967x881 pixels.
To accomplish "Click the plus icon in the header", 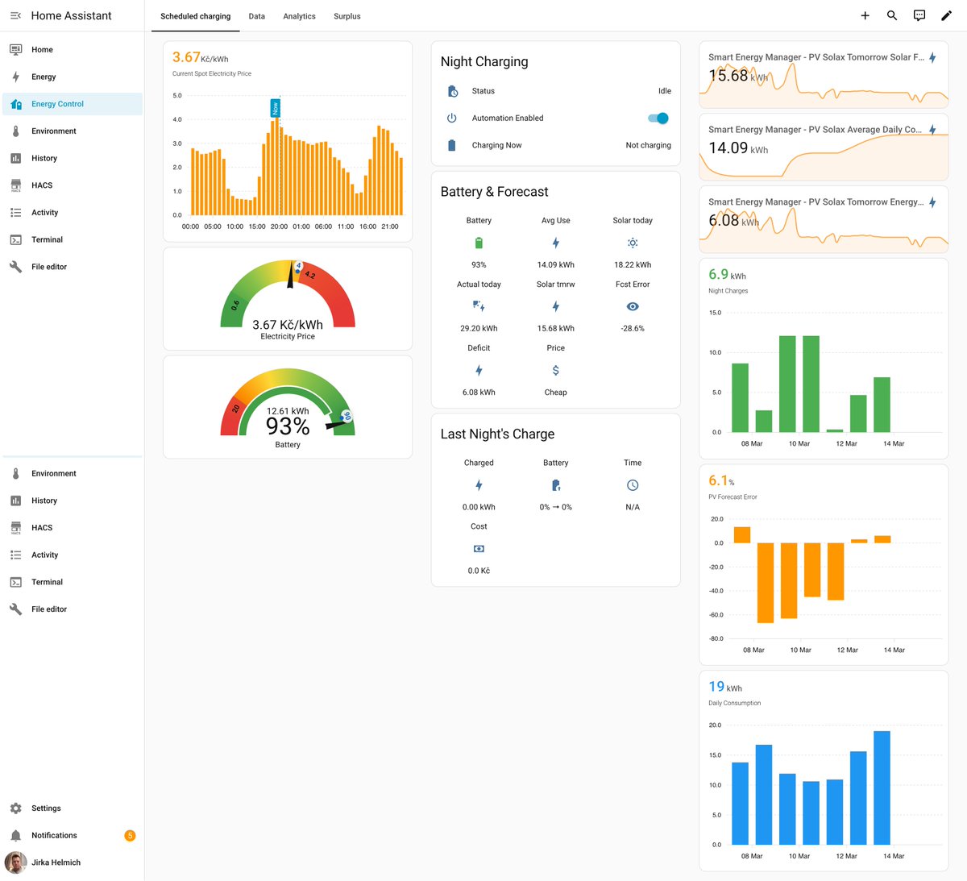I will tap(865, 15).
